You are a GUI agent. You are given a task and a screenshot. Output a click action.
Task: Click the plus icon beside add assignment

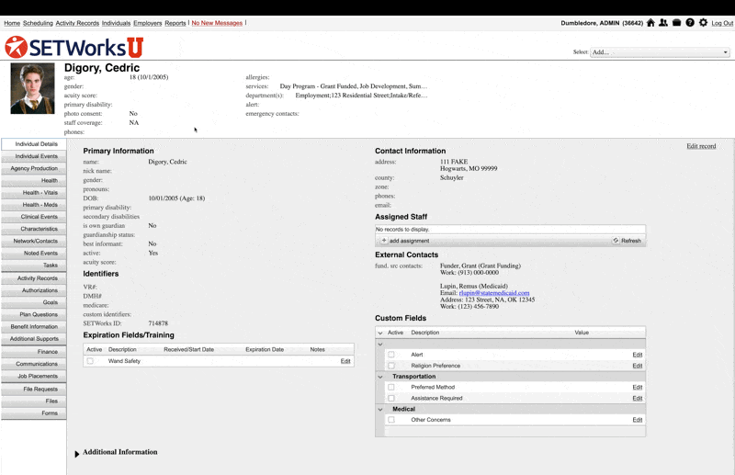(x=384, y=241)
